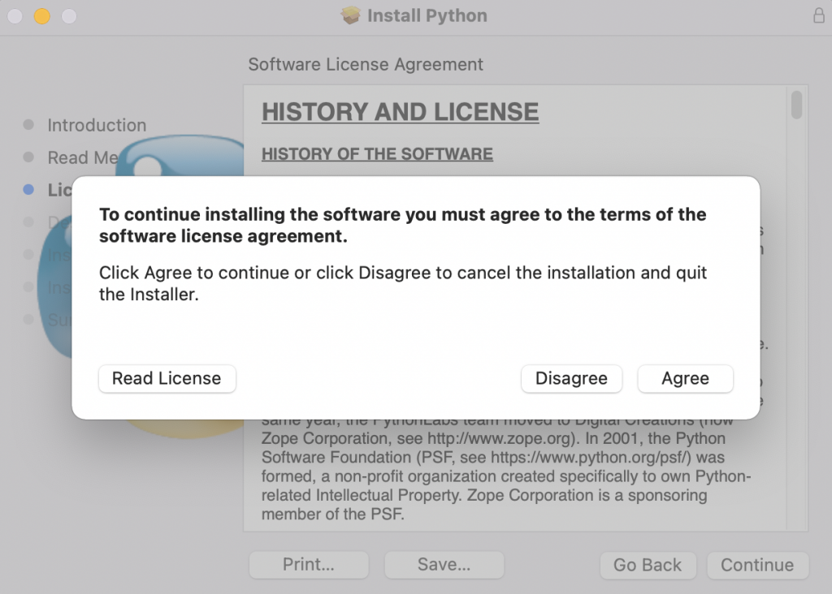Click the blue bullet of the current License step
This screenshot has width=832, height=594.
coord(28,190)
